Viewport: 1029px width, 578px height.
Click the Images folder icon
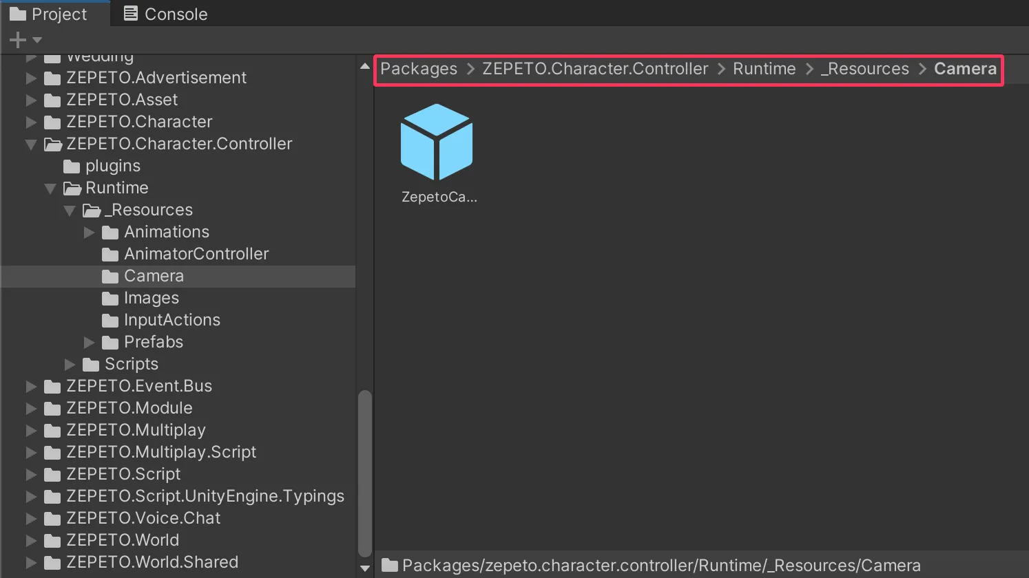coord(110,299)
